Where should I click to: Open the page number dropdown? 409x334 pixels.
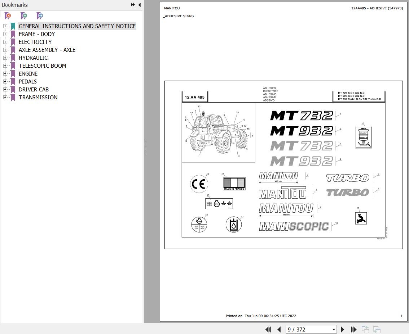pyautogui.click(x=334, y=330)
